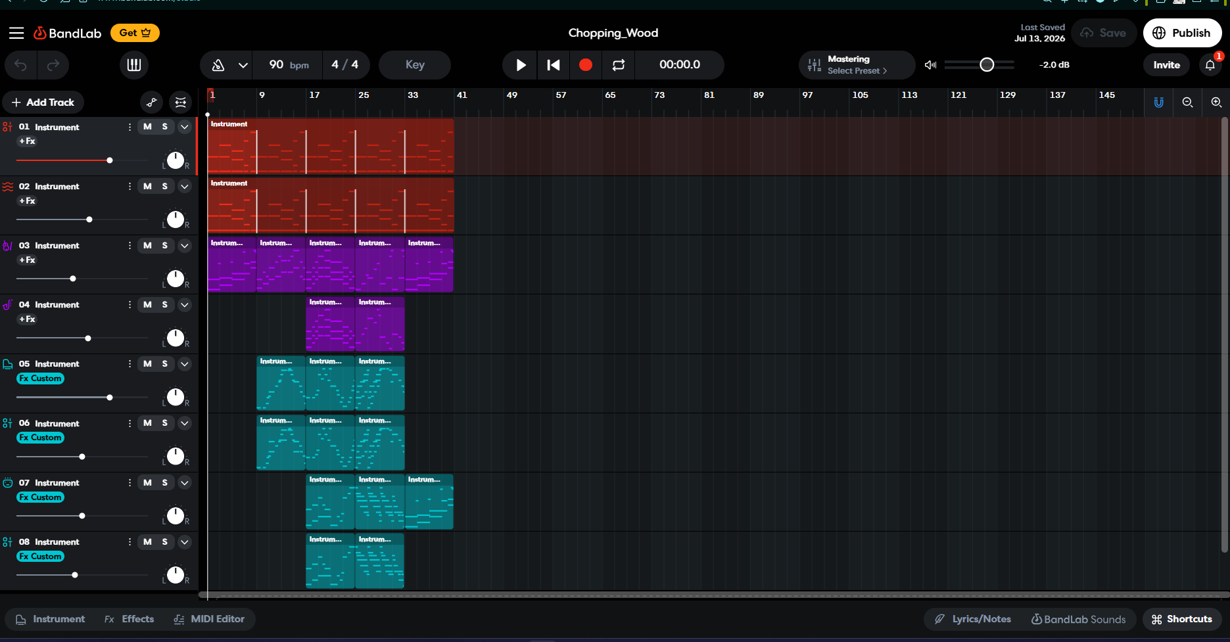
Task: Expand track 01 options chevron
Action: (x=185, y=127)
